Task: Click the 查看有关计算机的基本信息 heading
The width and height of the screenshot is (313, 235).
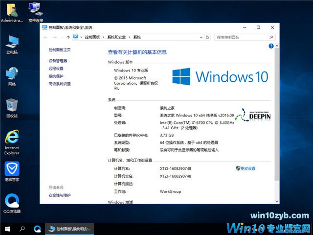Action: pyautogui.click(x=137, y=52)
